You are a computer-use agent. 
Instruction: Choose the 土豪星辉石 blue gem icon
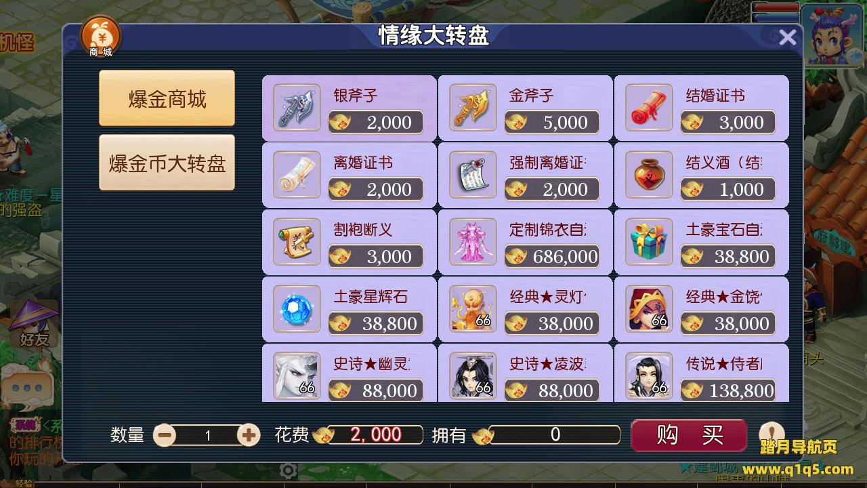tap(297, 309)
